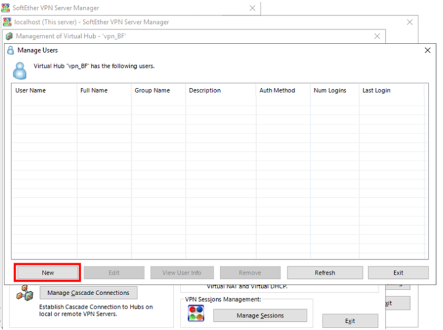Screen dimensions: 443x330
Task: Sort by User Name column header
Action: pos(30,90)
